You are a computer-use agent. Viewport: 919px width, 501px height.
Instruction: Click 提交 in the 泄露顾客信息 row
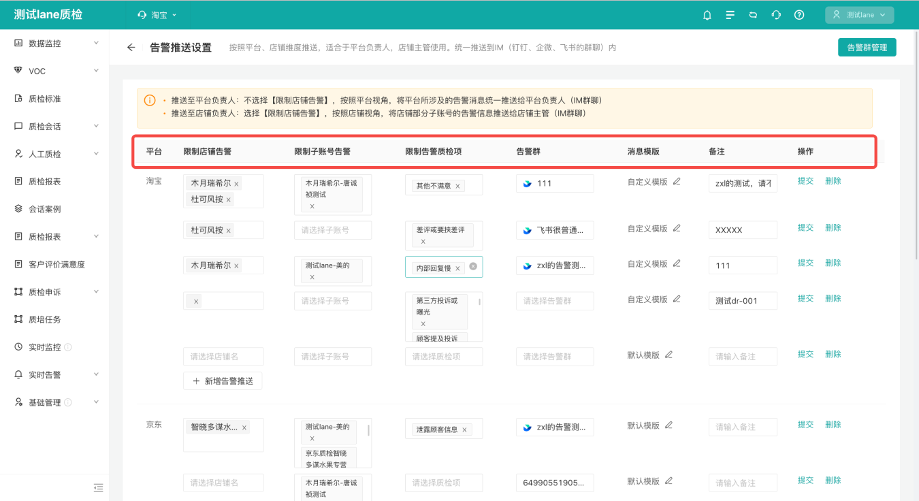pos(805,425)
